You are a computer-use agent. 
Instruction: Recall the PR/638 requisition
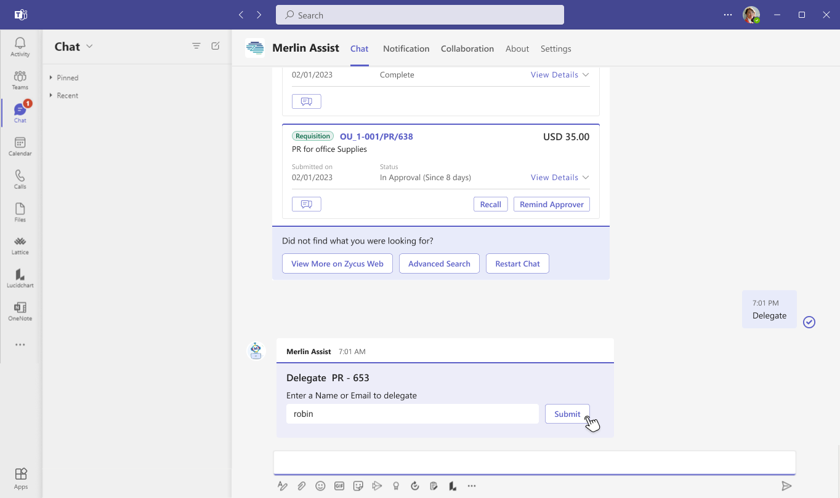pyautogui.click(x=490, y=204)
